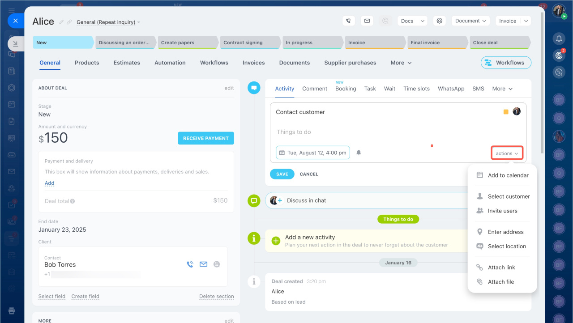Screen dimensions: 573x323
Task: Open the More tab dropdown in navigation
Action: [401, 63]
